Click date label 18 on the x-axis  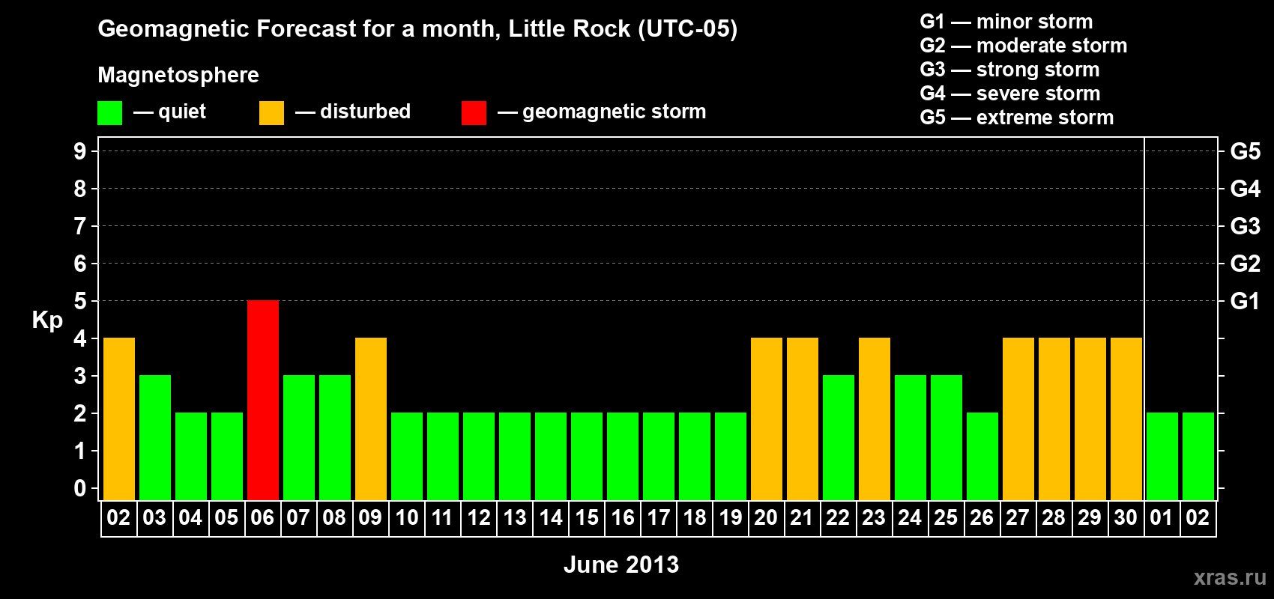coord(695,518)
